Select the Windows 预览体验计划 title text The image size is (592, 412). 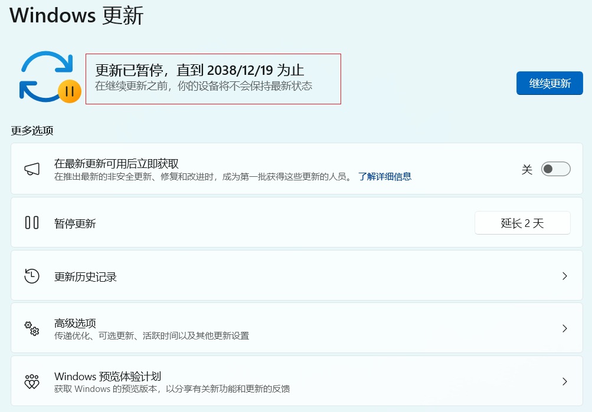click(107, 376)
